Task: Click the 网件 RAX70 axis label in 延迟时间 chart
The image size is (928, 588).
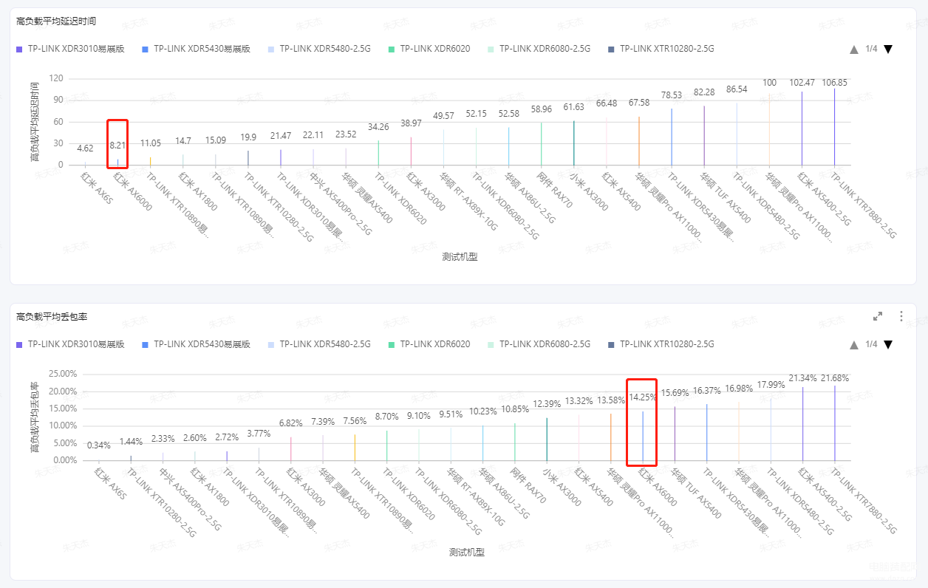Action: (555, 189)
